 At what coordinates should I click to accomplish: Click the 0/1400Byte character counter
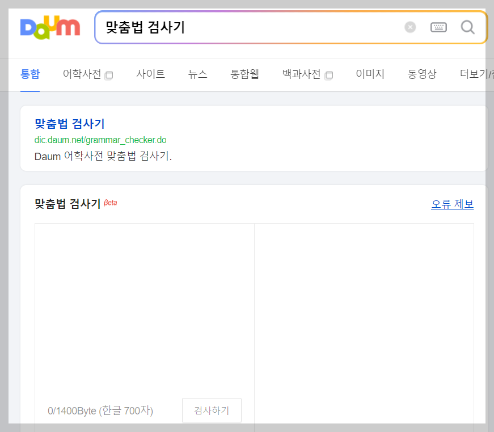point(100,410)
